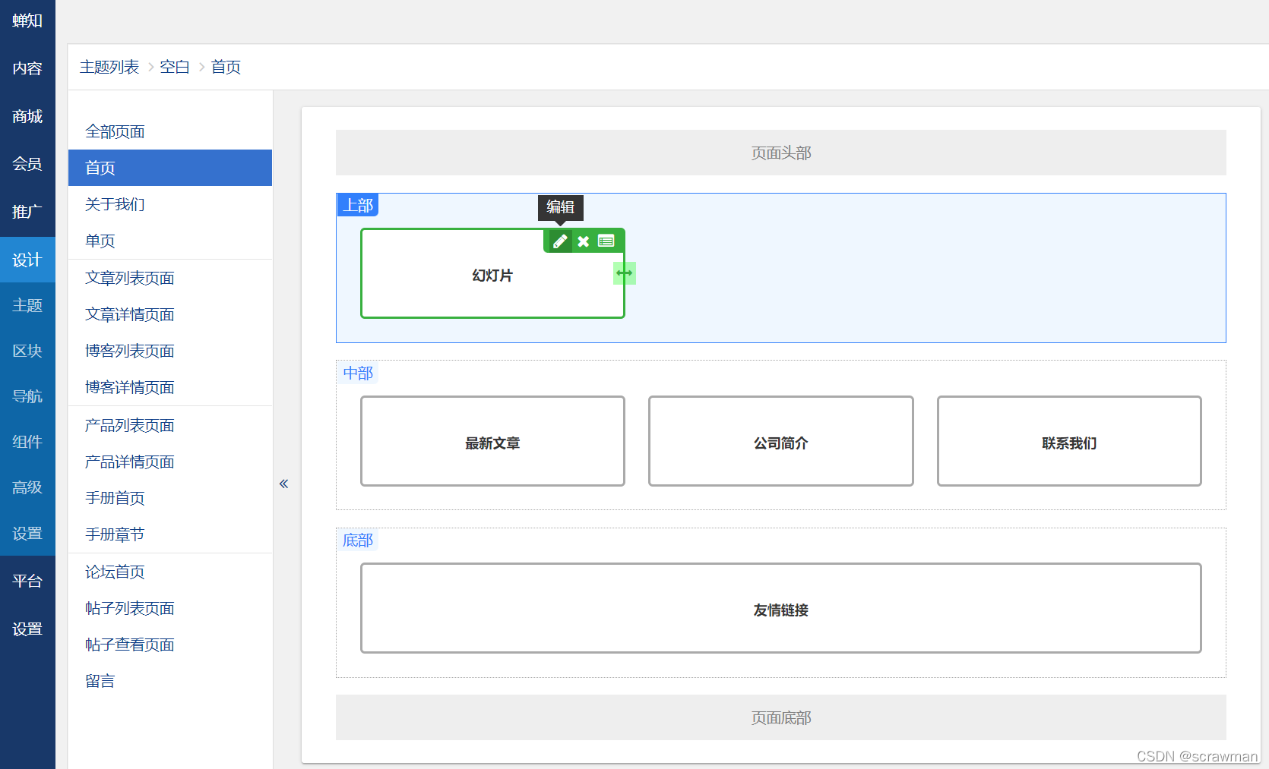This screenshot has height=769, width=1269.
Task: Select 关于我们 page
Action: [170, 204]
